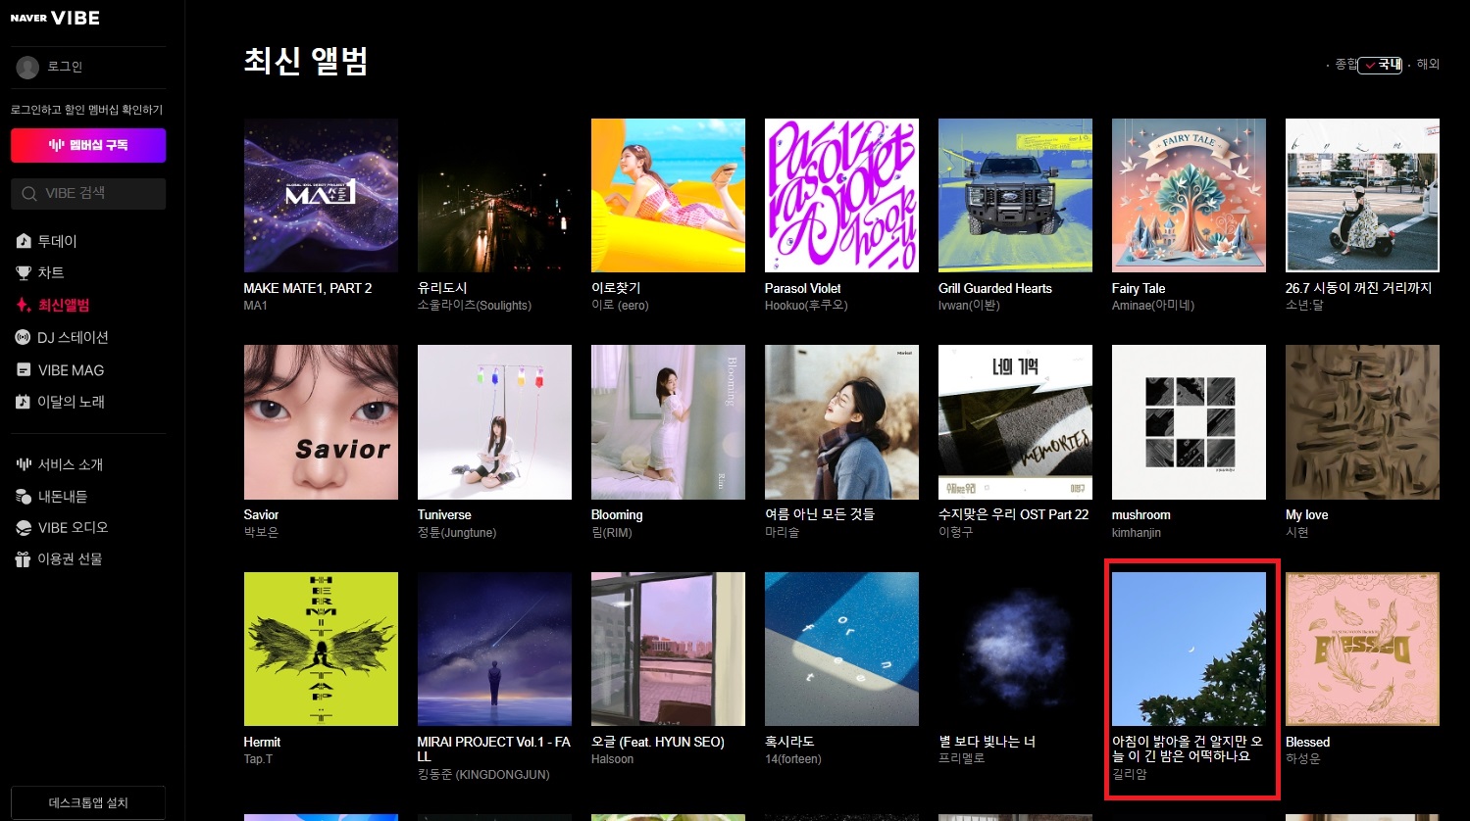Click the search magnifier icon
The height and width of the screenshot is (821, 1470).
pos(29,194)
